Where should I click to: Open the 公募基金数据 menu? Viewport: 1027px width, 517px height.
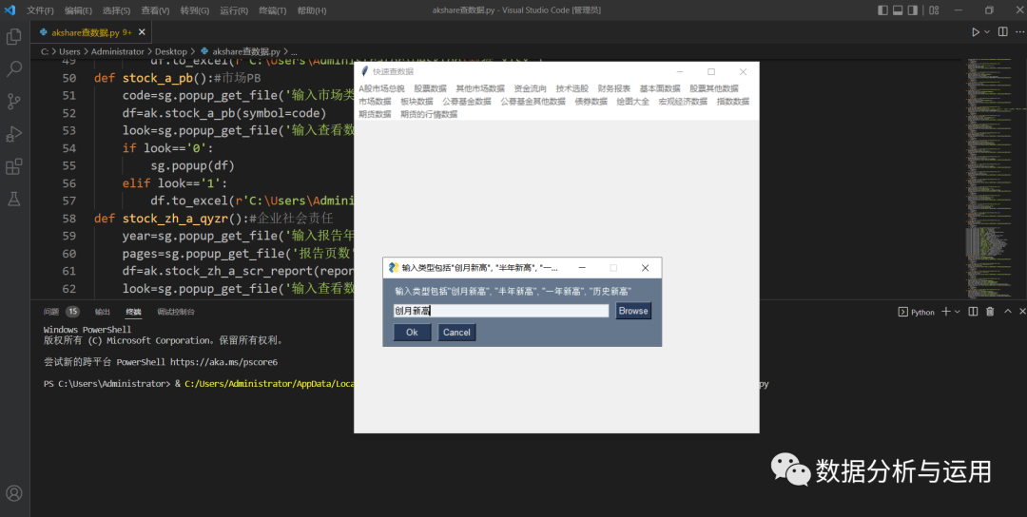pos(466,102)
